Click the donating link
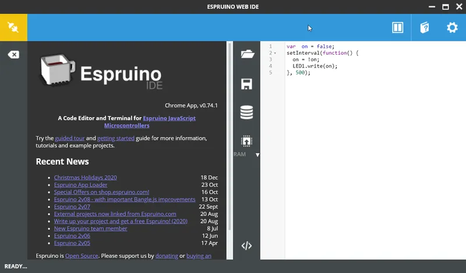This screenshot has width=466, height=273. (x=167, y=256)
